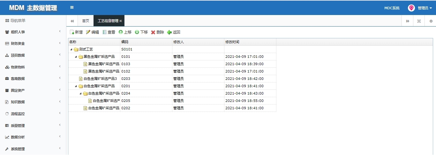Viewport: 436px width, 155px height.
Task: Expand the 固定资产 menu
Action: [33, 90]
